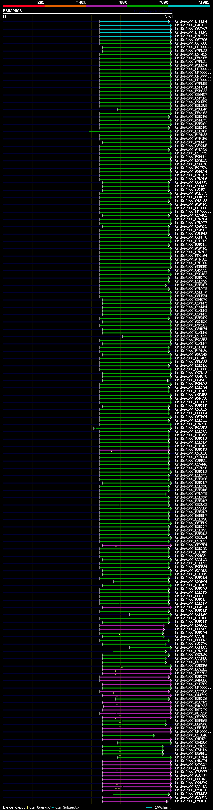Click UniRef100_A4WST4 label
Screen dimensions: 213x810
coord(191,761)
